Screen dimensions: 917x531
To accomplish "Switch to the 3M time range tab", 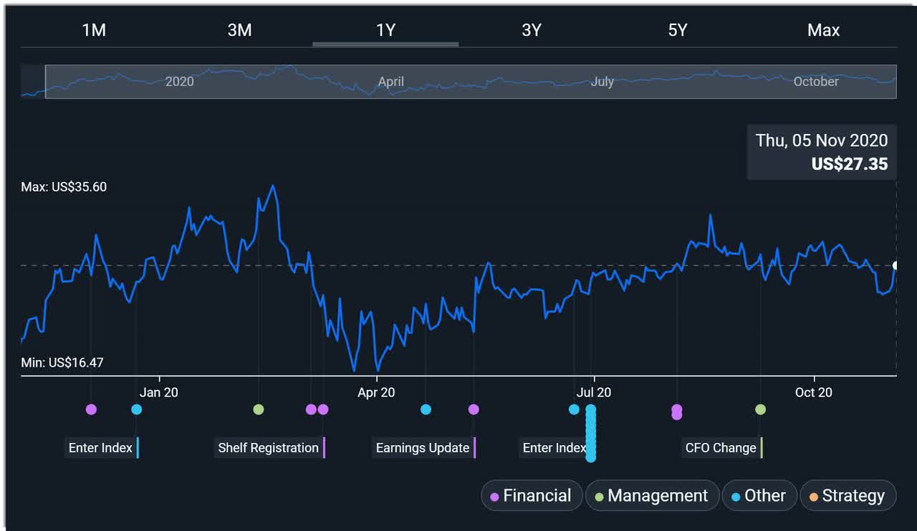I will [239, 30].
